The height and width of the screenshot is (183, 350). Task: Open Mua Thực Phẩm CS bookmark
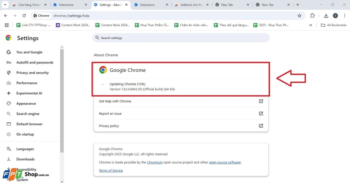point(152,25)
